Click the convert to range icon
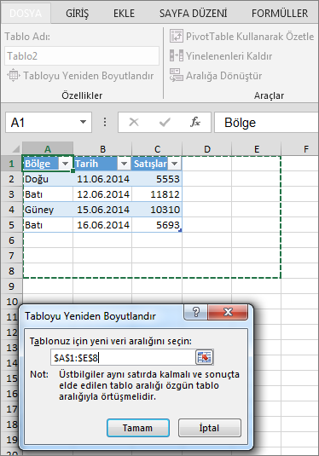 tap(177, 75)
